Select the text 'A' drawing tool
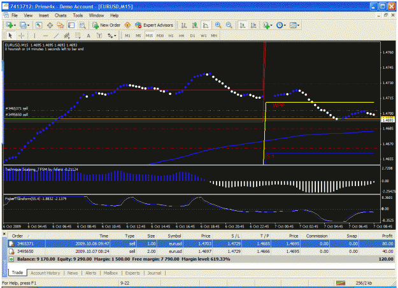Viewport: 398px width, 288px height. pyautogui.click(x=89, y=36)
